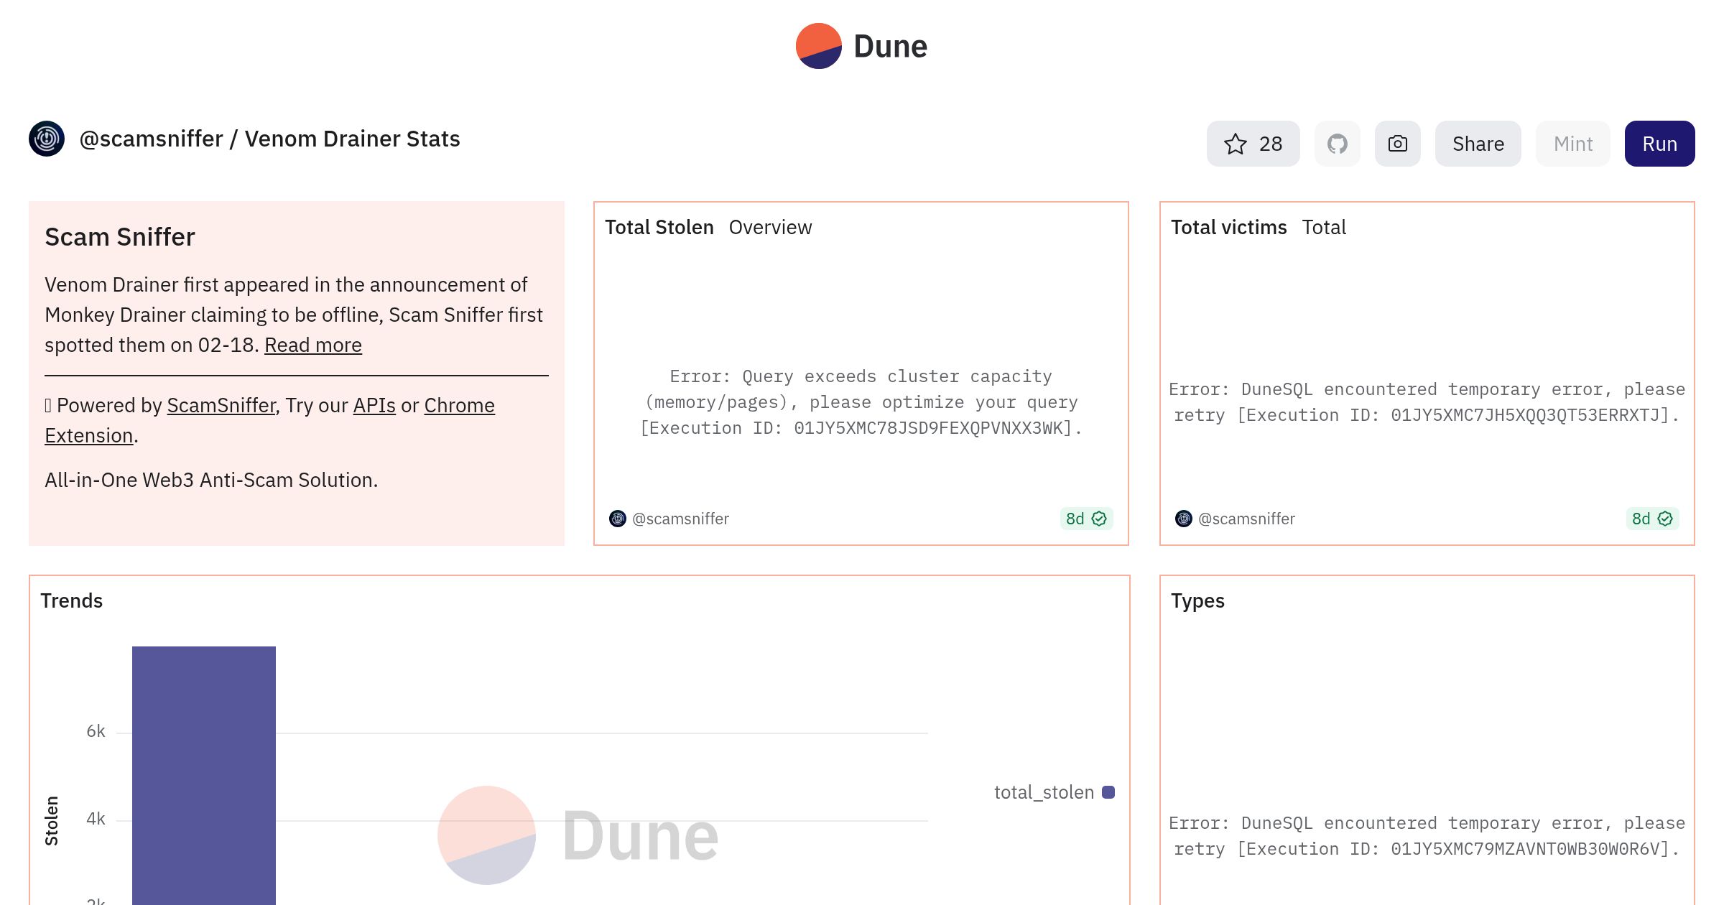Click the 8d freshness badge in Total victims
This screenshot has width=1724, height=905.
pos(1652,519)
